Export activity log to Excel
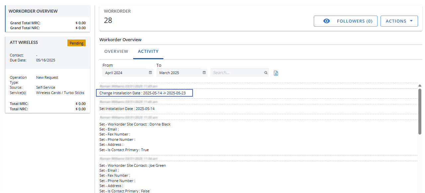Viewport: 425px width, 193px height. 276,73
